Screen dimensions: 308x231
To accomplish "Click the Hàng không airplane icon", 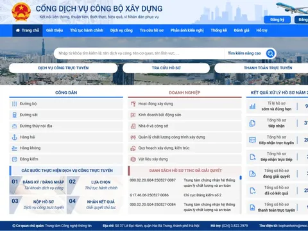I will pos(14,148).
